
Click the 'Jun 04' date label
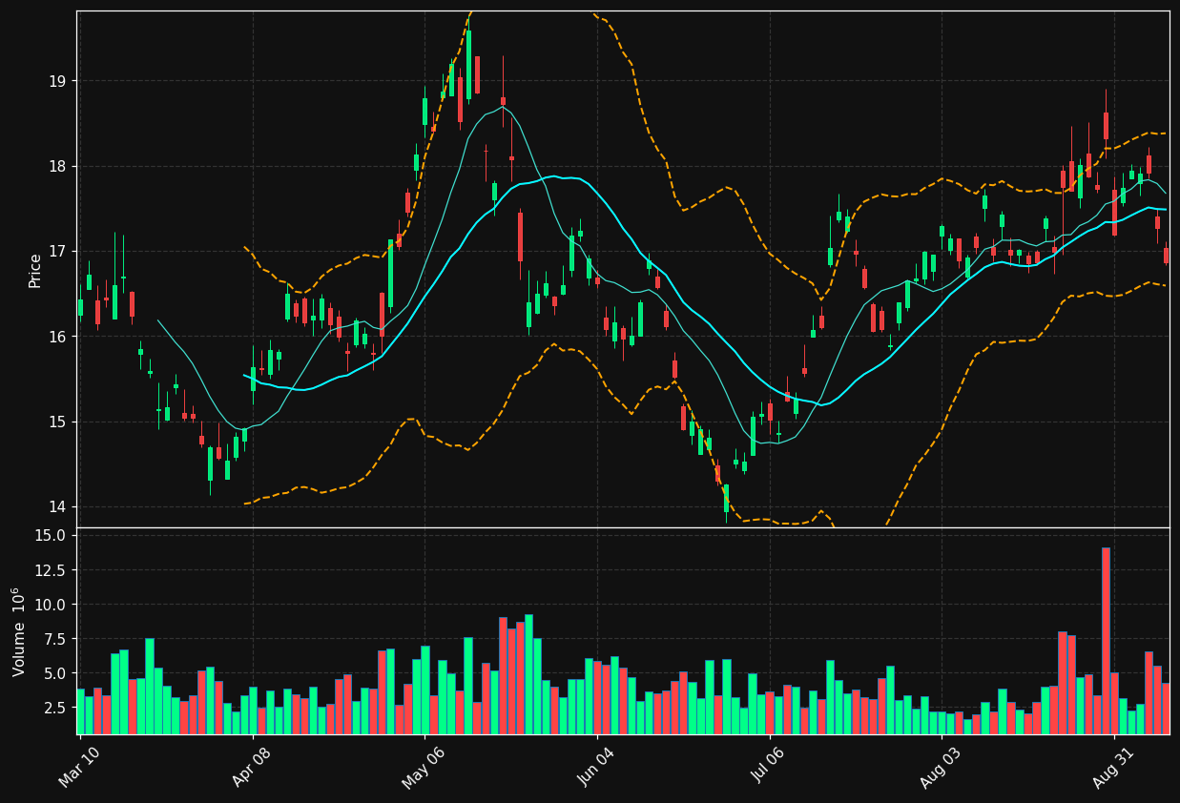pos(598,767)
